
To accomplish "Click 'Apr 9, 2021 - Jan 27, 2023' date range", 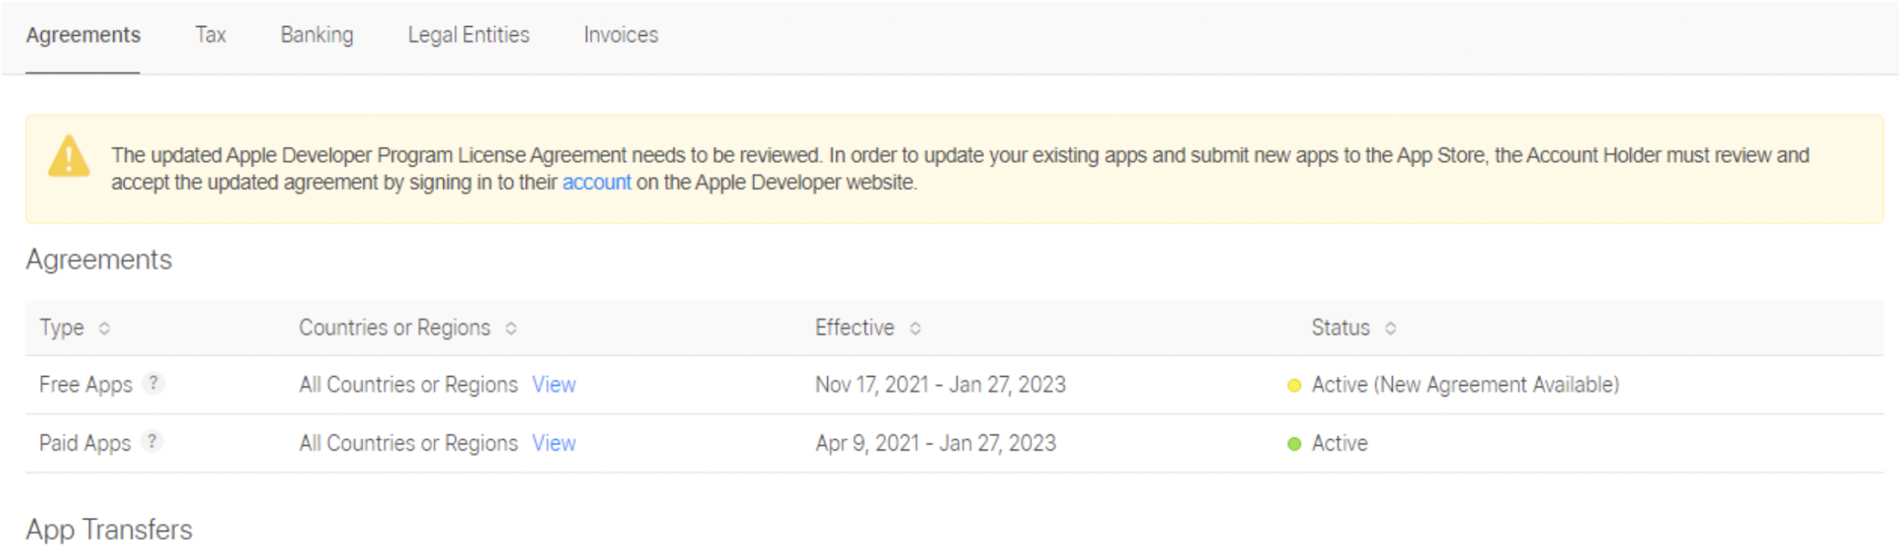I will point(936,443).
